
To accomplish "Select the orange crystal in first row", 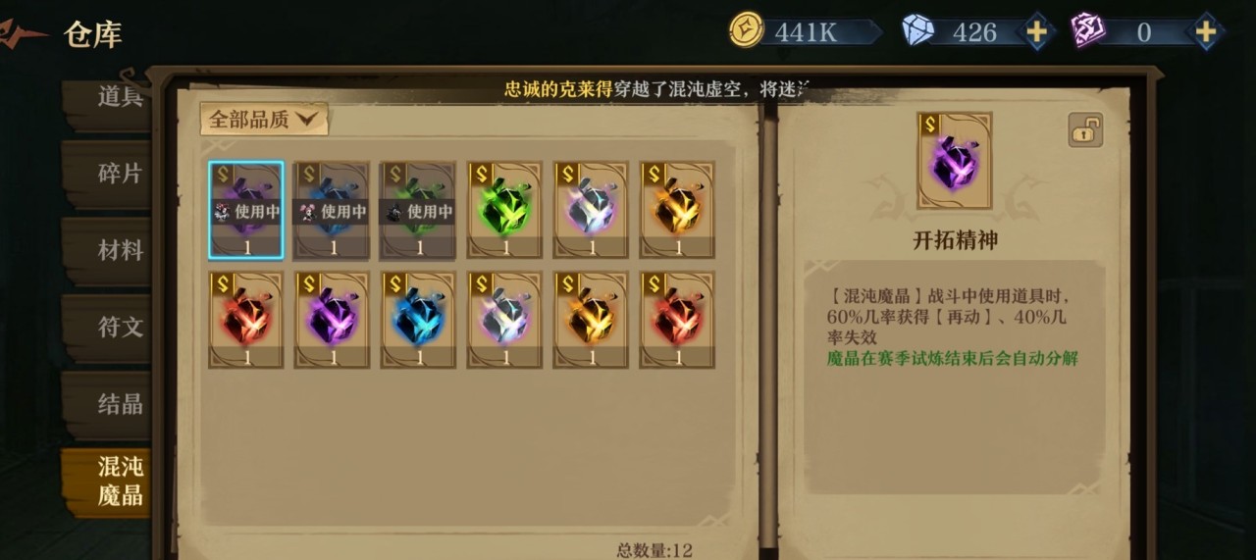I will tap(678, 210).
